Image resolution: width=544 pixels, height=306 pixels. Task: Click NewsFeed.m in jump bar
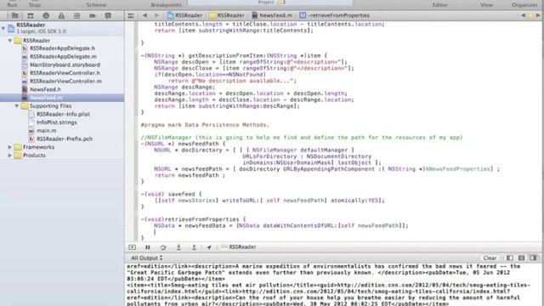click(x=272, y=15)
